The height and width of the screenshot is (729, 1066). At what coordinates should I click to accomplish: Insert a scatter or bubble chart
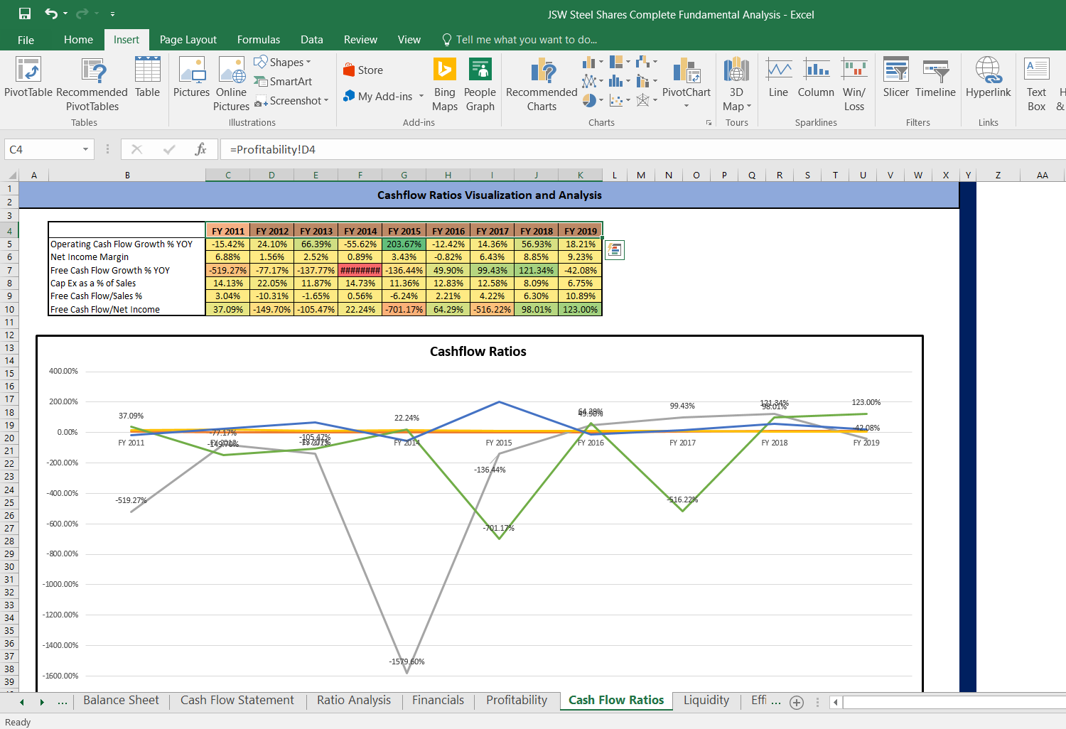tap(619, 100)
